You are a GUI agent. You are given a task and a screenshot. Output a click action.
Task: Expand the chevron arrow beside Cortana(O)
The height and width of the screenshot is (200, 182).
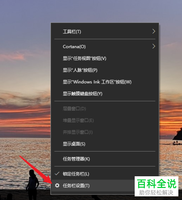(154, 46)
